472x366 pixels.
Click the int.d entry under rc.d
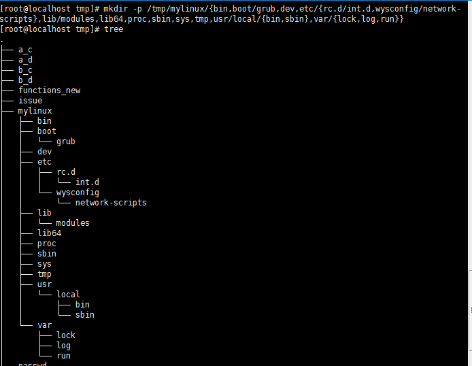pos(87,182)
